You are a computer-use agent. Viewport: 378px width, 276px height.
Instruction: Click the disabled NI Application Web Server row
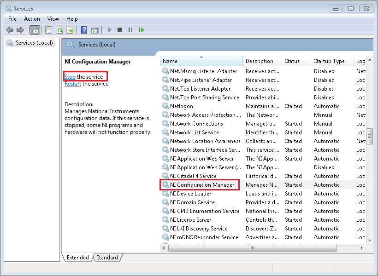click(x=263, y=167)
